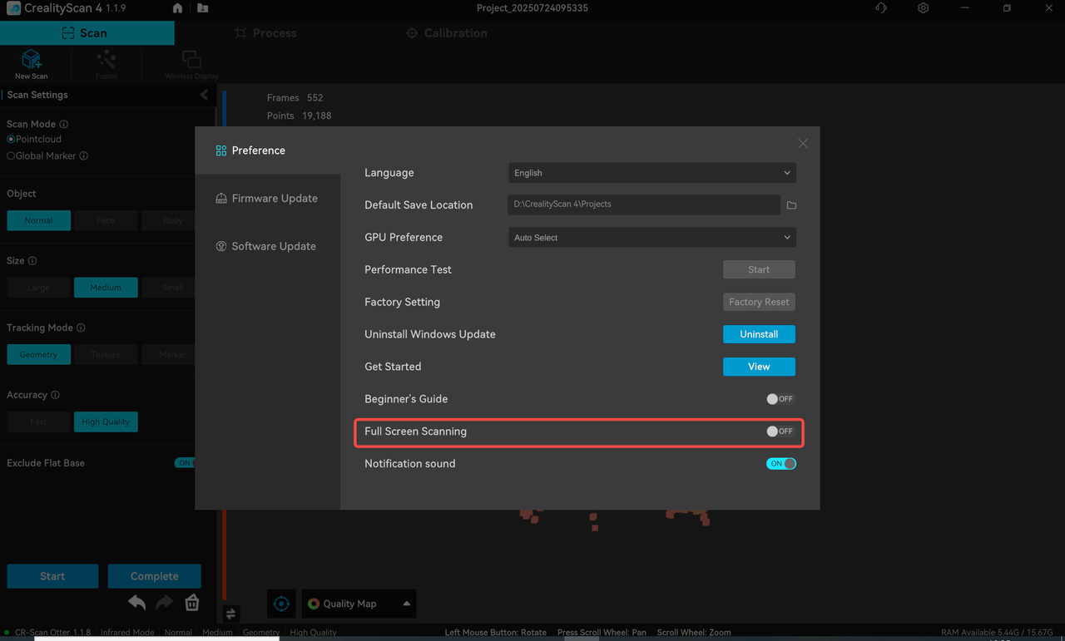Click the recenter view target icon
The image size is (1065, 641).
click(281, 604)
